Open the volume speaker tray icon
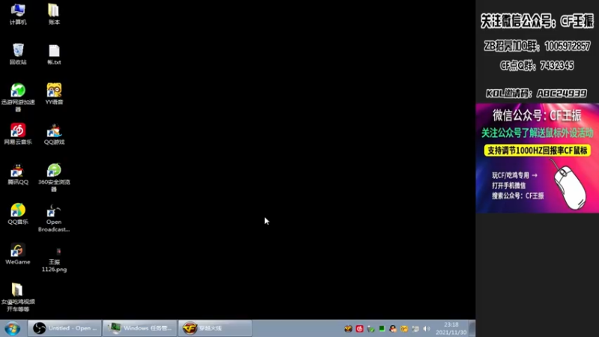 point(426,329)
